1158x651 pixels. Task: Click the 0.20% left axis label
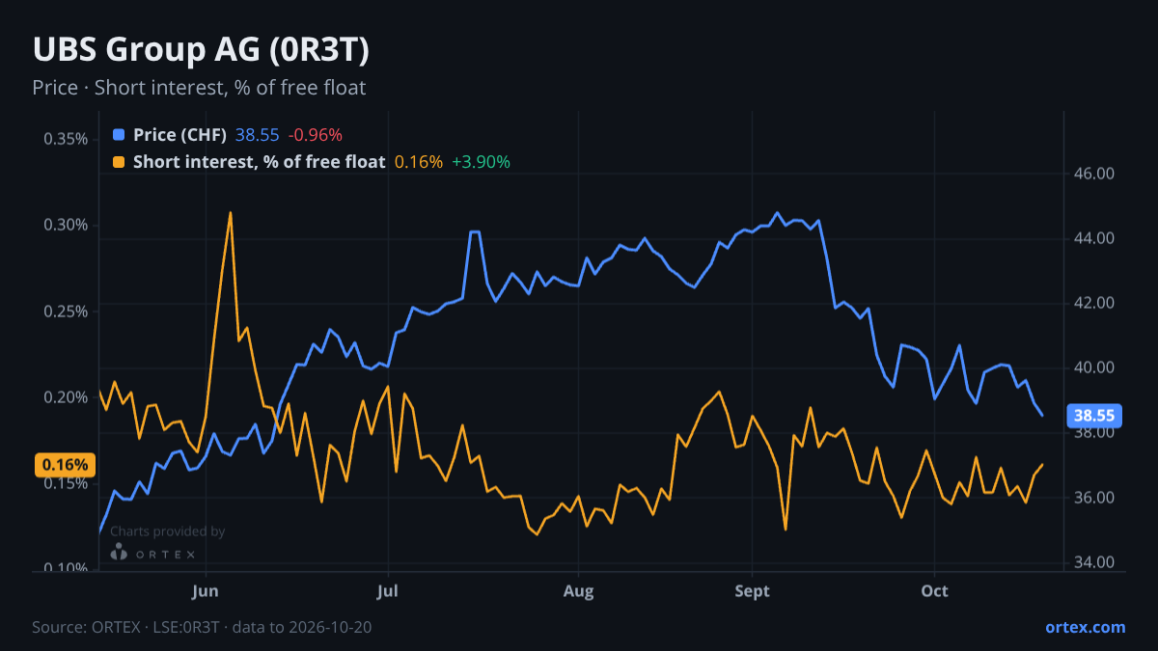click(66, 397)
